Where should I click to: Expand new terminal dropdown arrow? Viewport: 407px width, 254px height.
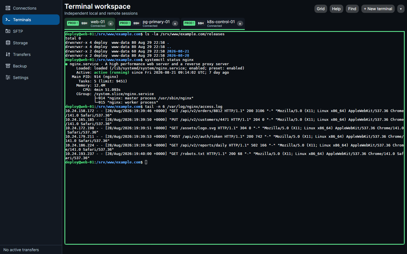pyautogui.click(x=401, y=9)
